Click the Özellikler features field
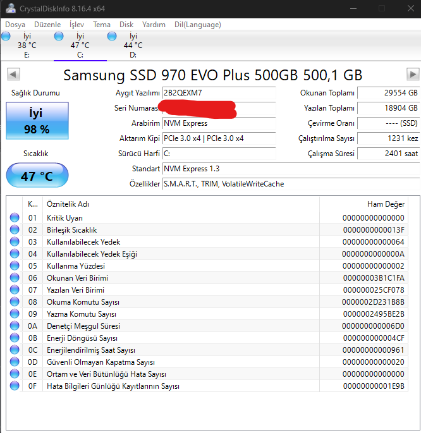This screenshot has width=421, height=433. click(291, 184)
